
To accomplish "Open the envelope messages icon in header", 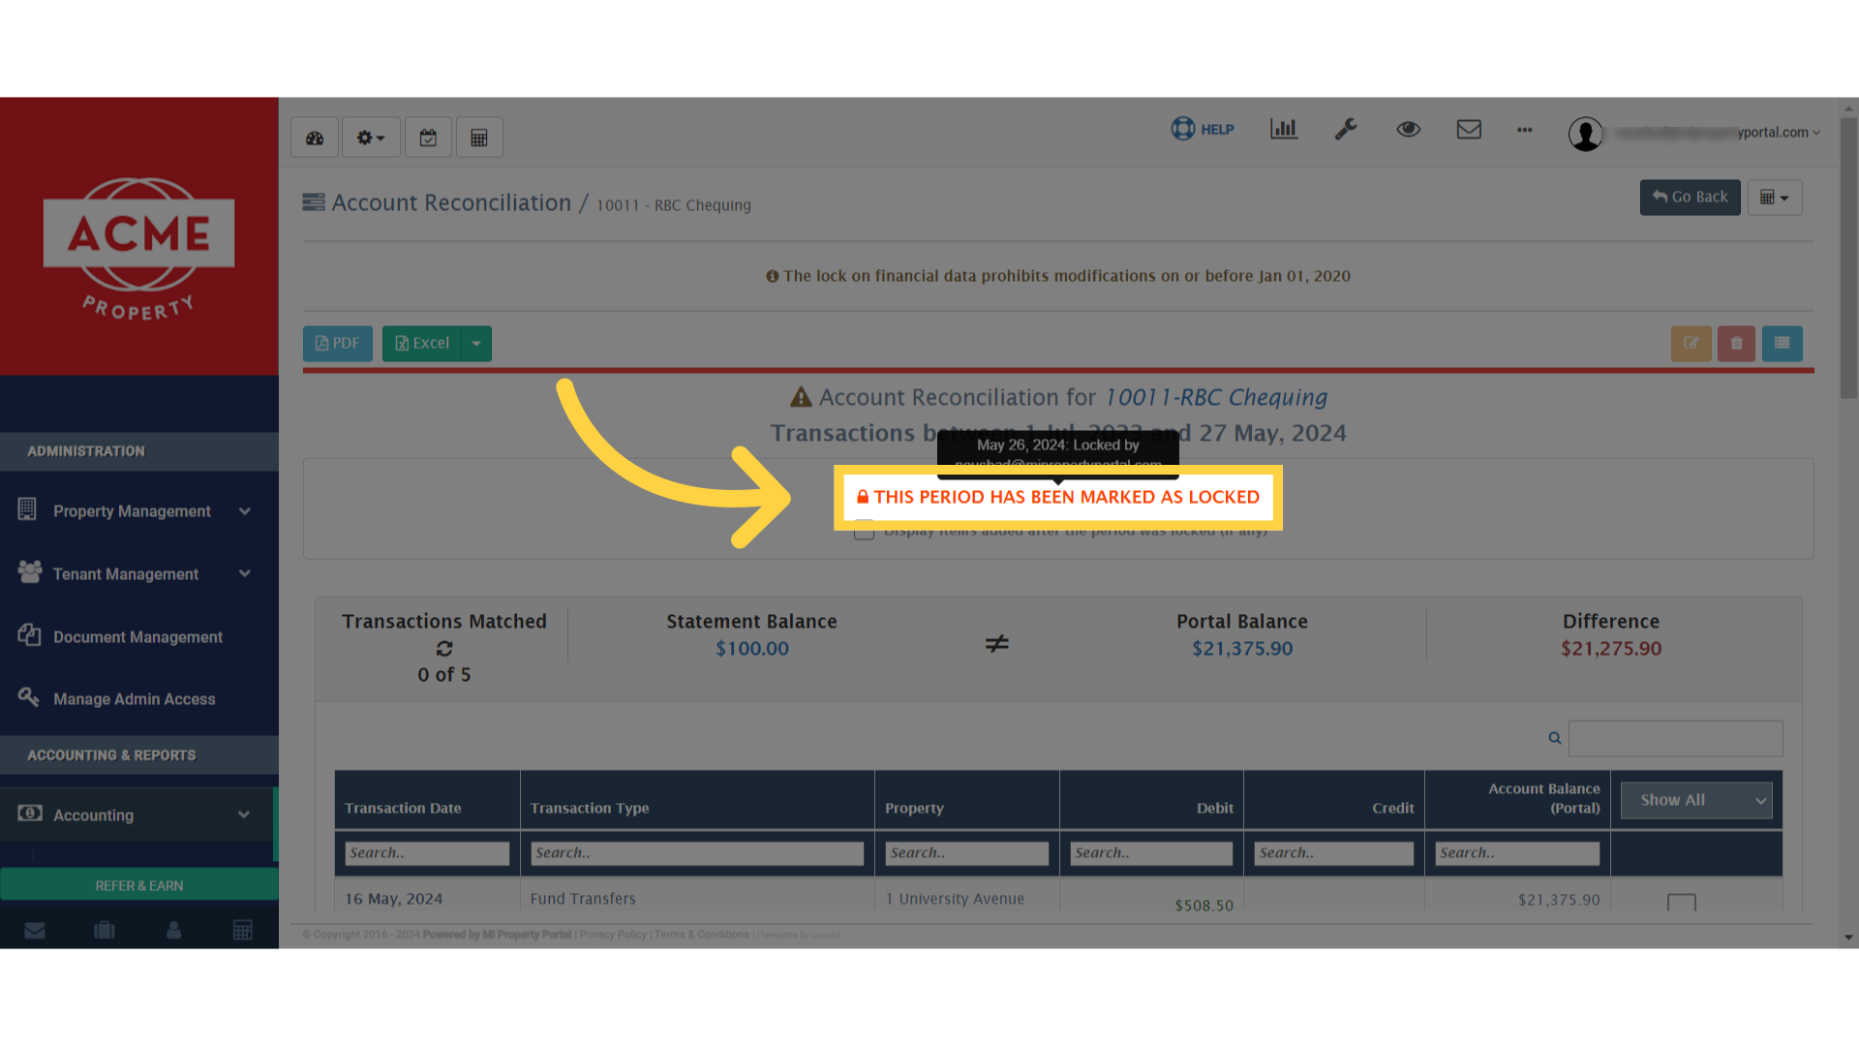I will click(x=1469, y=129).
